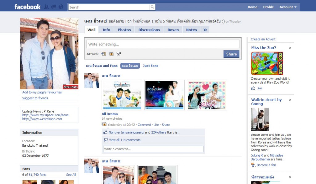This screenshot has height=184, width=316.
Task: Click thumbs-up Like icon under Zoo World ad
Action: pos(253,88)
